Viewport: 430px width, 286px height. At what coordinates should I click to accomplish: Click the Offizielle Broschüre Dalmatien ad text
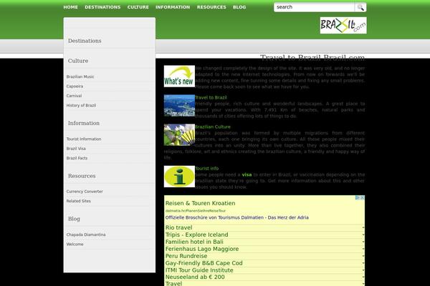click(237, 217)
